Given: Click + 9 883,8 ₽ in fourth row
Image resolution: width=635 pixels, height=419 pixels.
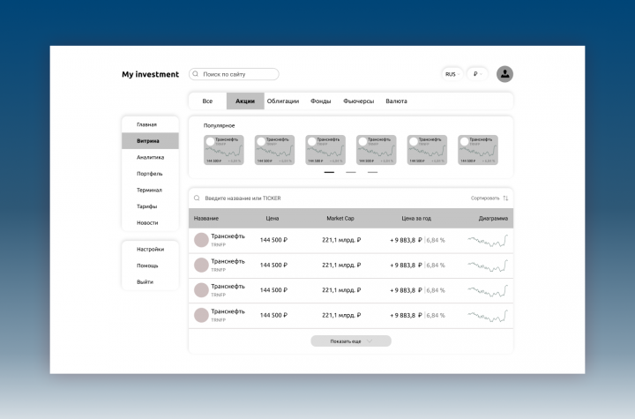Looking at the screenshot, I should tap(407, 315).
